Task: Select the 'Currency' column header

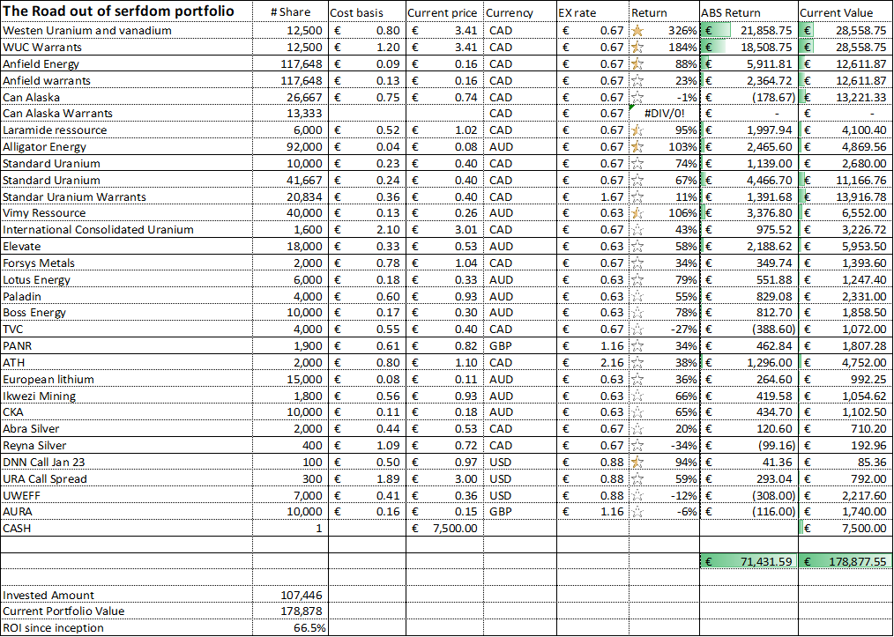Action: tap(520, 12)
